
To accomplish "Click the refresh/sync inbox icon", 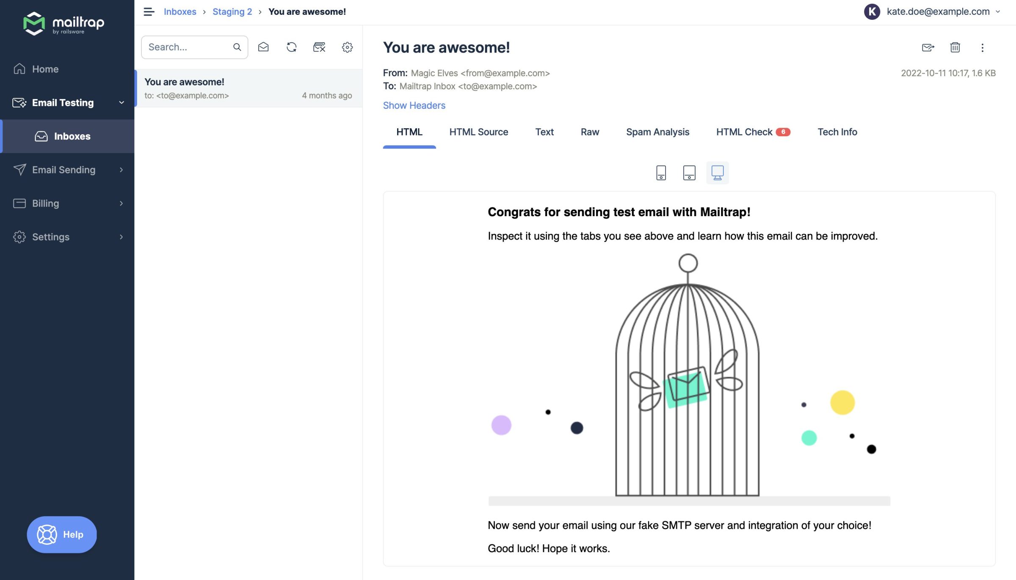I will (x=291, y=47).
